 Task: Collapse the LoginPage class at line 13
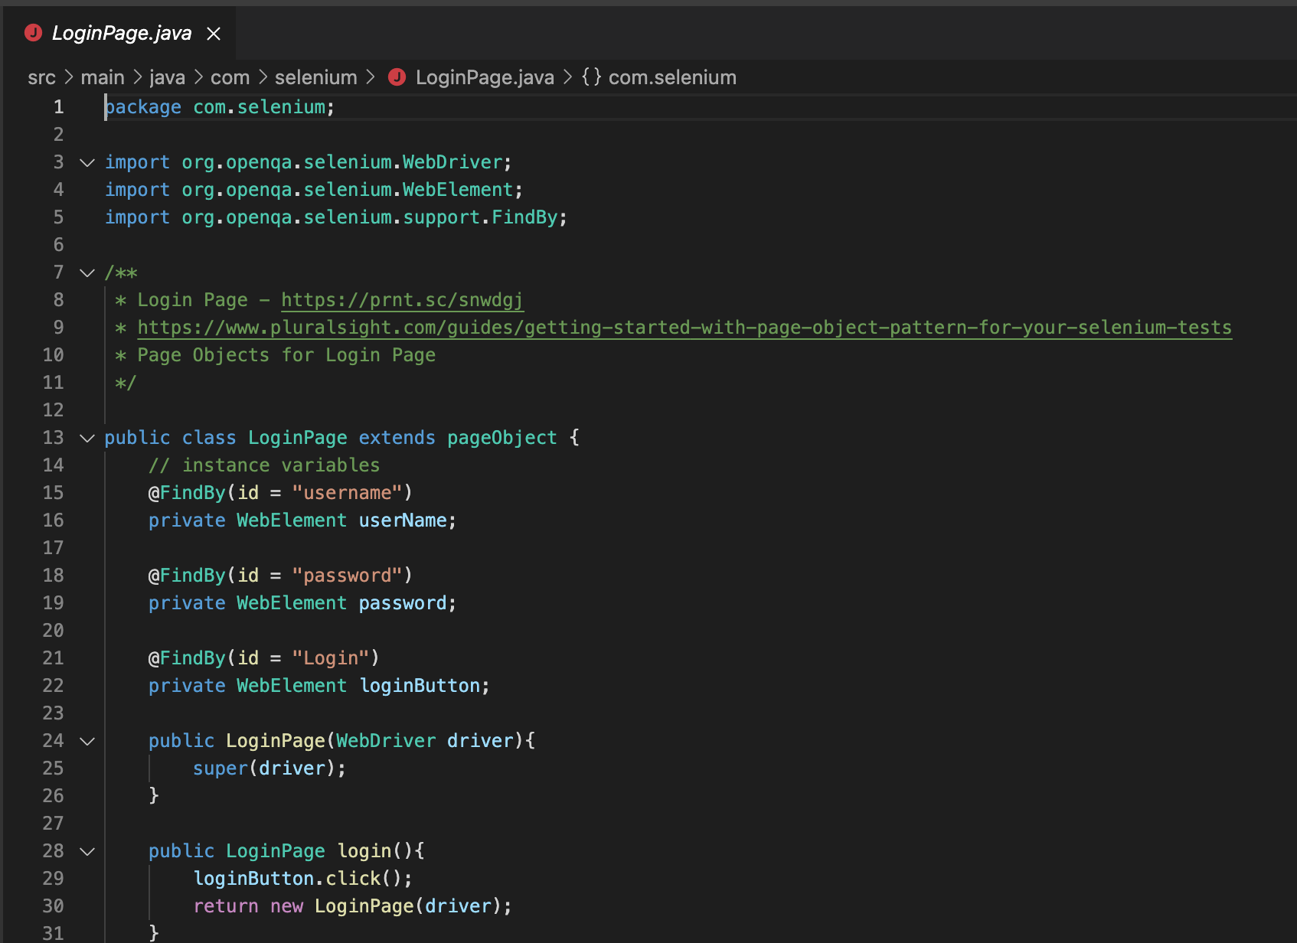(87, 438)
